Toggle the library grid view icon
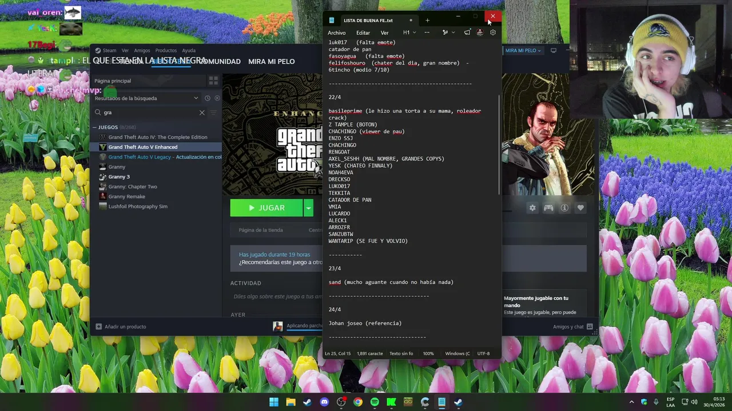 click(x=213, y=81)
